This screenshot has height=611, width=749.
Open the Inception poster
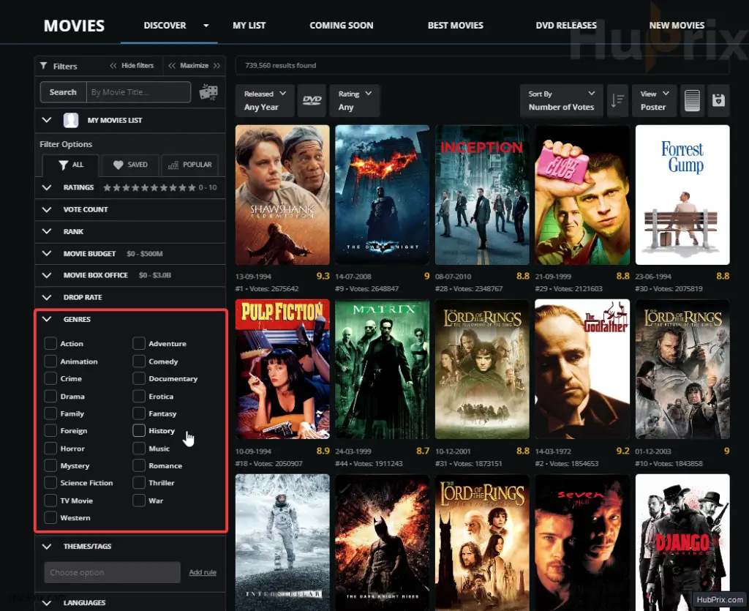pos(482,195)
